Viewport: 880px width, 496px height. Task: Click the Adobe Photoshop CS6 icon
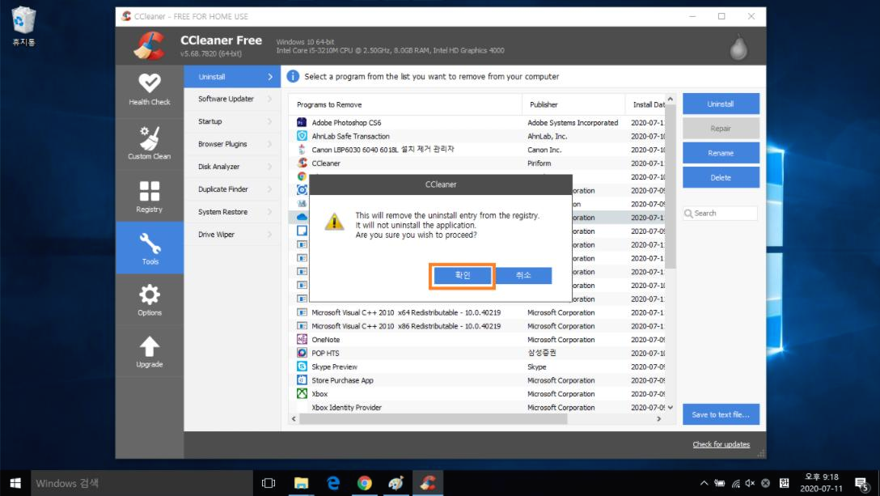(302, 122)
